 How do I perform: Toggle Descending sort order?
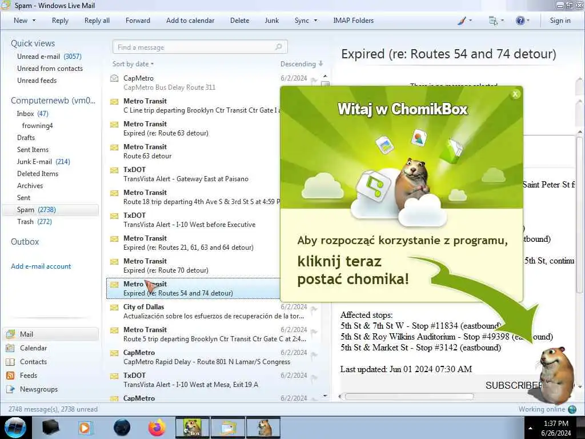click(302, 64)
